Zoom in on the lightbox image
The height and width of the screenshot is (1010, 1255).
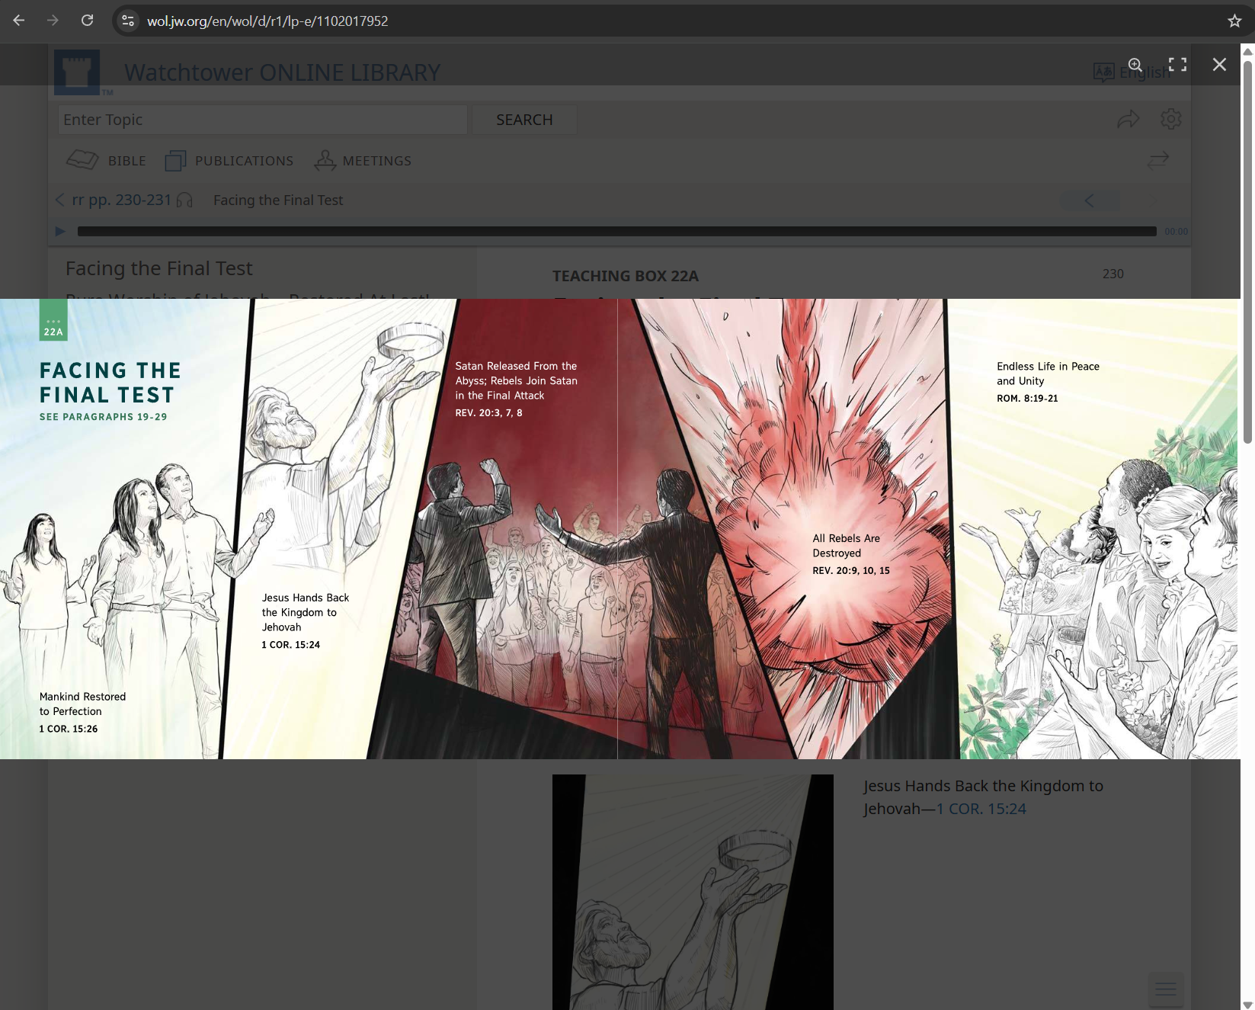click(1135, 65)
